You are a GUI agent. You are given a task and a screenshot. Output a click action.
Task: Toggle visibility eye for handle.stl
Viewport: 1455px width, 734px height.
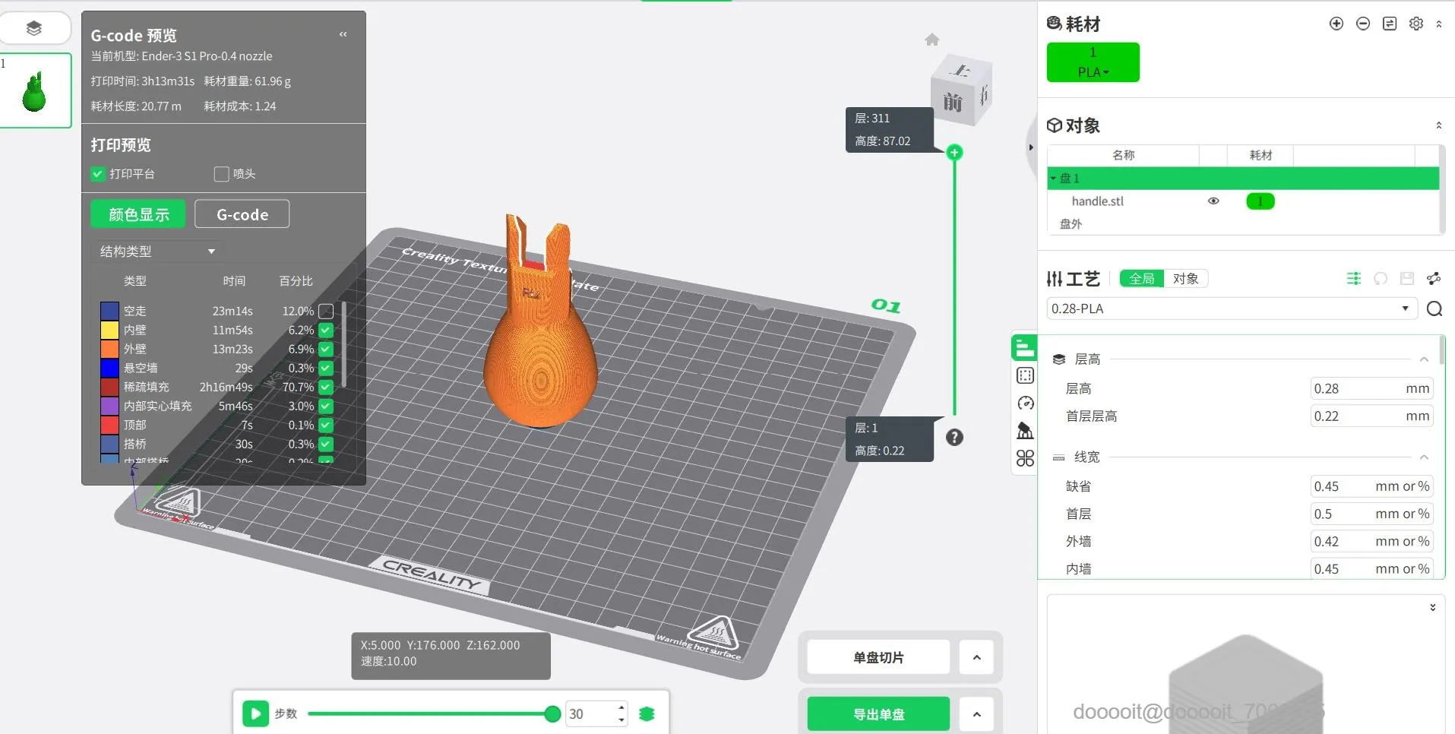[x=1213, y=201]
